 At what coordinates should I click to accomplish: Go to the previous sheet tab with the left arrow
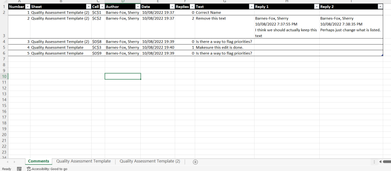7,162
